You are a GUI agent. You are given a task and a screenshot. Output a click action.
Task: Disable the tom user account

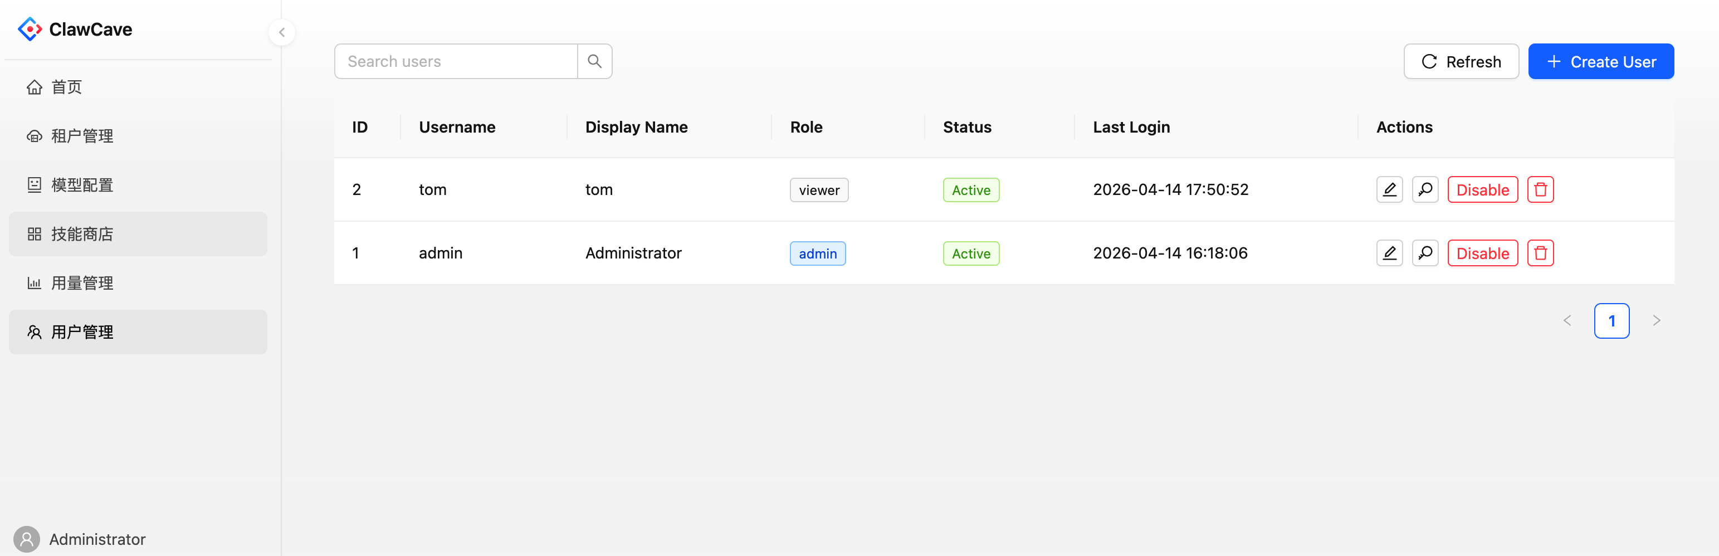tap(1482, 189)
